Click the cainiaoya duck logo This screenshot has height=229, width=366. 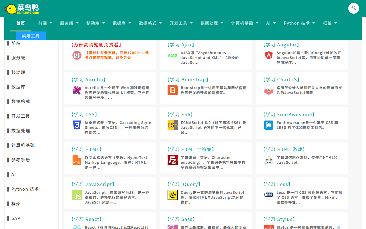[x=22, y=9]
